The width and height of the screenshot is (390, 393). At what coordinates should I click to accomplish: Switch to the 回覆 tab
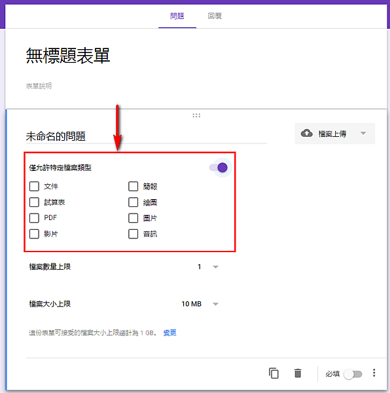click(x=215, y=16)
